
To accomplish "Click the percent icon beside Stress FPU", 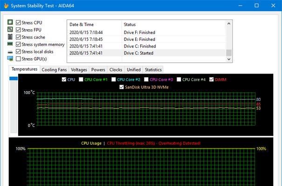I will point(10,29).
